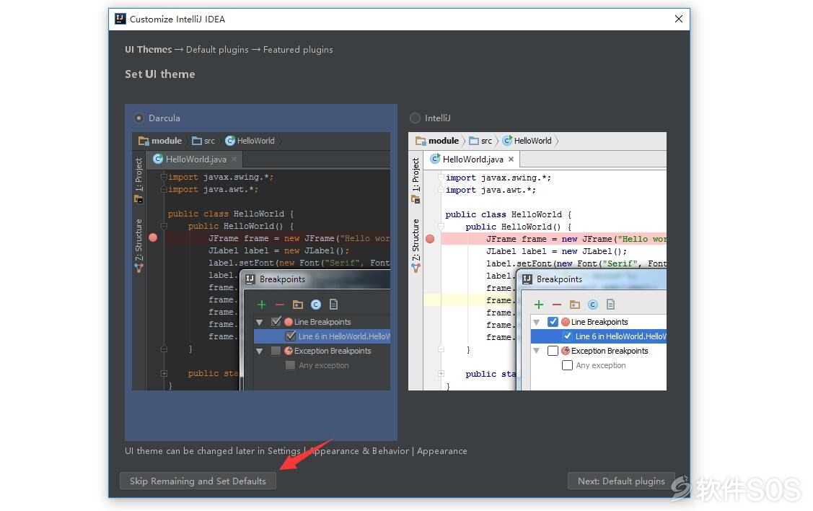Collapse Line Breakpoints node in IntelliJ preview
Screen dimensions: 813x511
pos(537,322)
